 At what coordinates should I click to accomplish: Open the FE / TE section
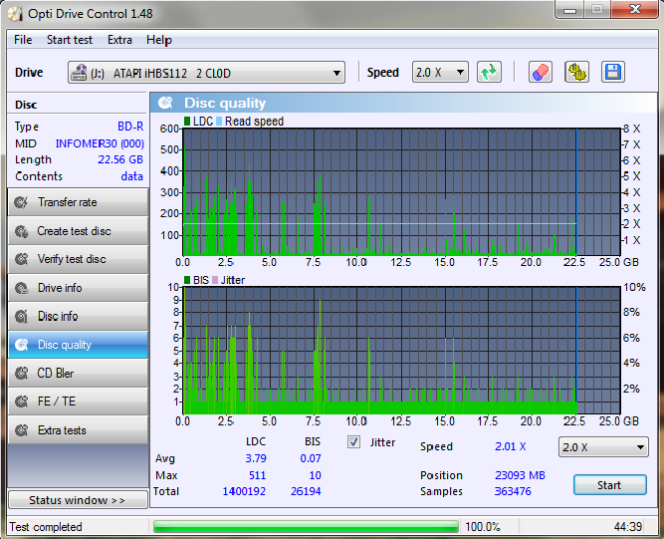[x=78, y=402]
